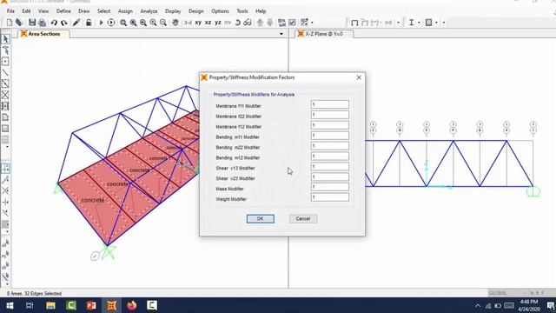The image size is (556, 313).
Task: Click OK in the Modification Factors dialog
Action: point(261,218)
